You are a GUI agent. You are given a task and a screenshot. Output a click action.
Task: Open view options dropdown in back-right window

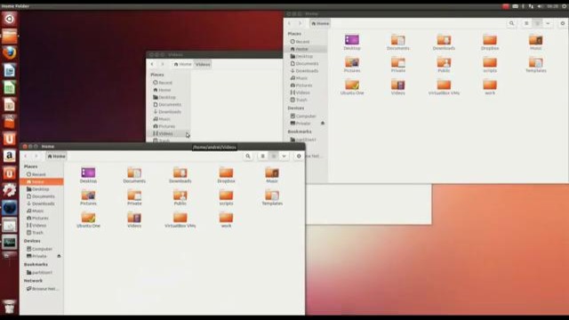pos(548,23)
